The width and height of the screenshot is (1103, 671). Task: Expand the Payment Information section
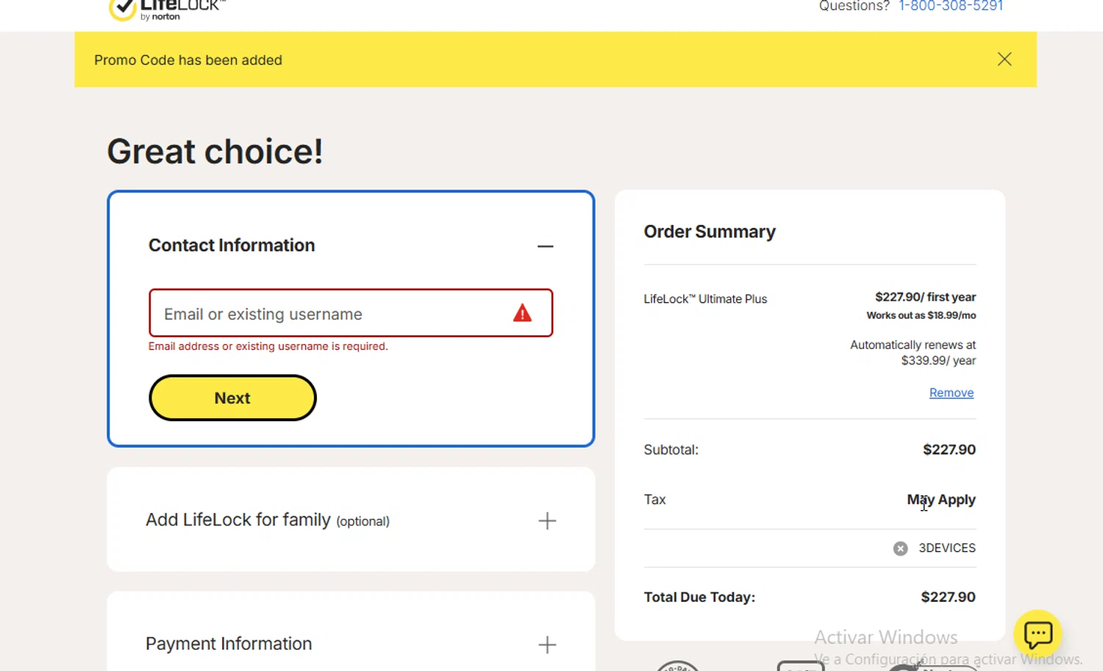[x=547, y=645]
